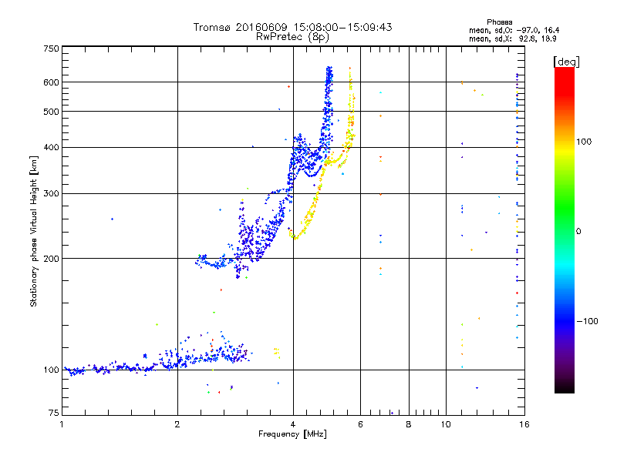Click the '500' y-axis tick label
Viewport: 617px width, 462px height.
click(52, 112)
